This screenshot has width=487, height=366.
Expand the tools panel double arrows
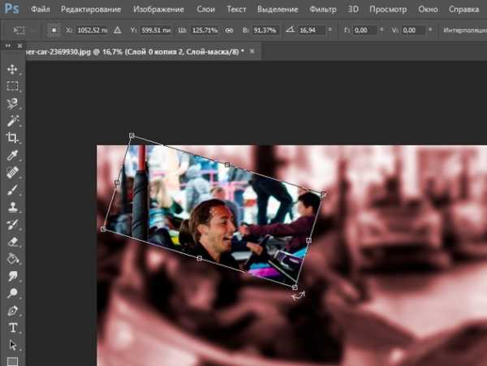coord(8,45)
